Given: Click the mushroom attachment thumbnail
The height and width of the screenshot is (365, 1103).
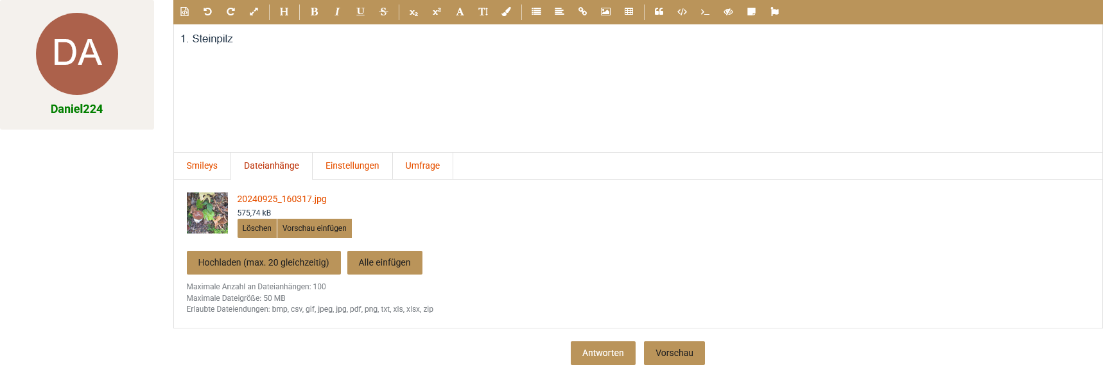Looking at the screenshot, I should 207,213.
